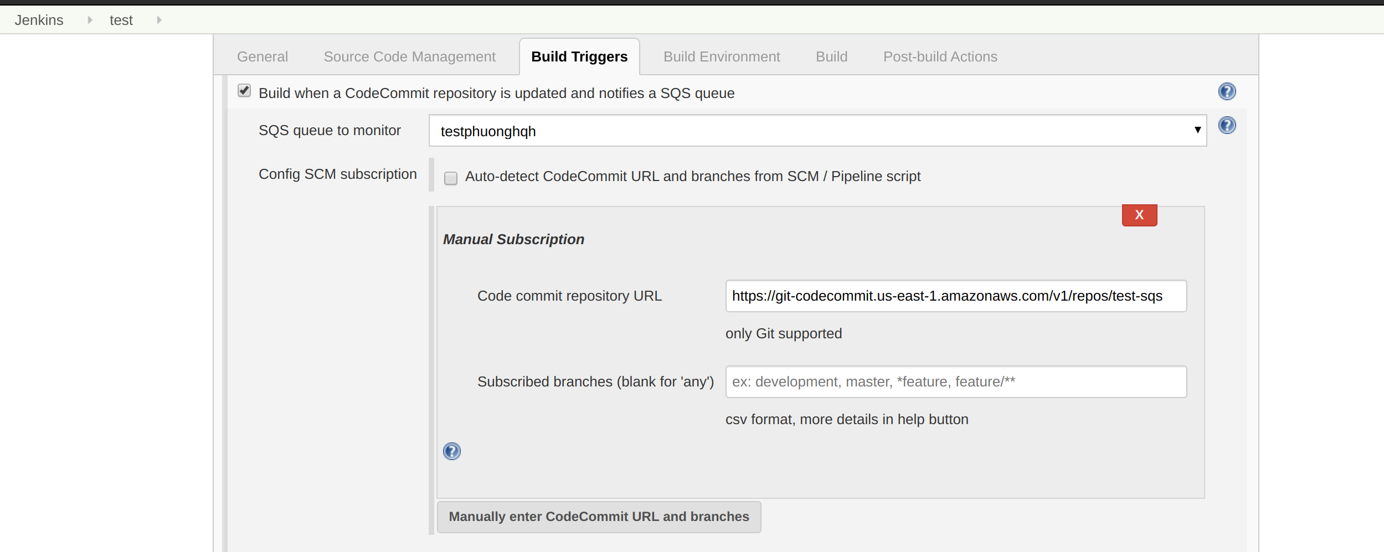Screen dimensions: 1384x552
Task: Go to Build Environment tab
Action: click(x=721, y=56)
